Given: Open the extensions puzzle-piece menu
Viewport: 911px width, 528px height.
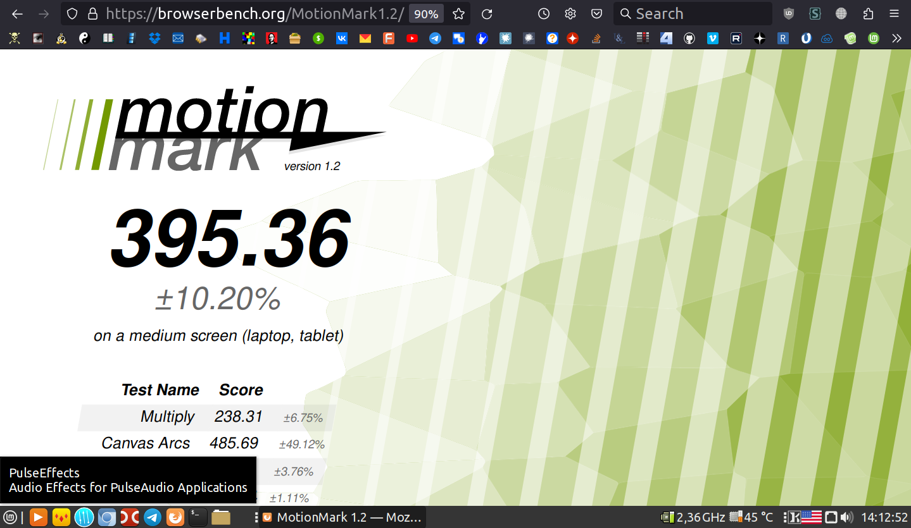Looking at the screenshot, I should point(869,14).
